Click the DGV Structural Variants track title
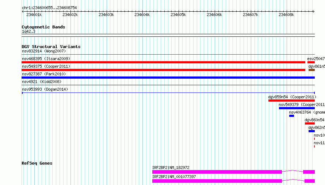This screenshot has width=325, height=185. click(x=51, y=47)
